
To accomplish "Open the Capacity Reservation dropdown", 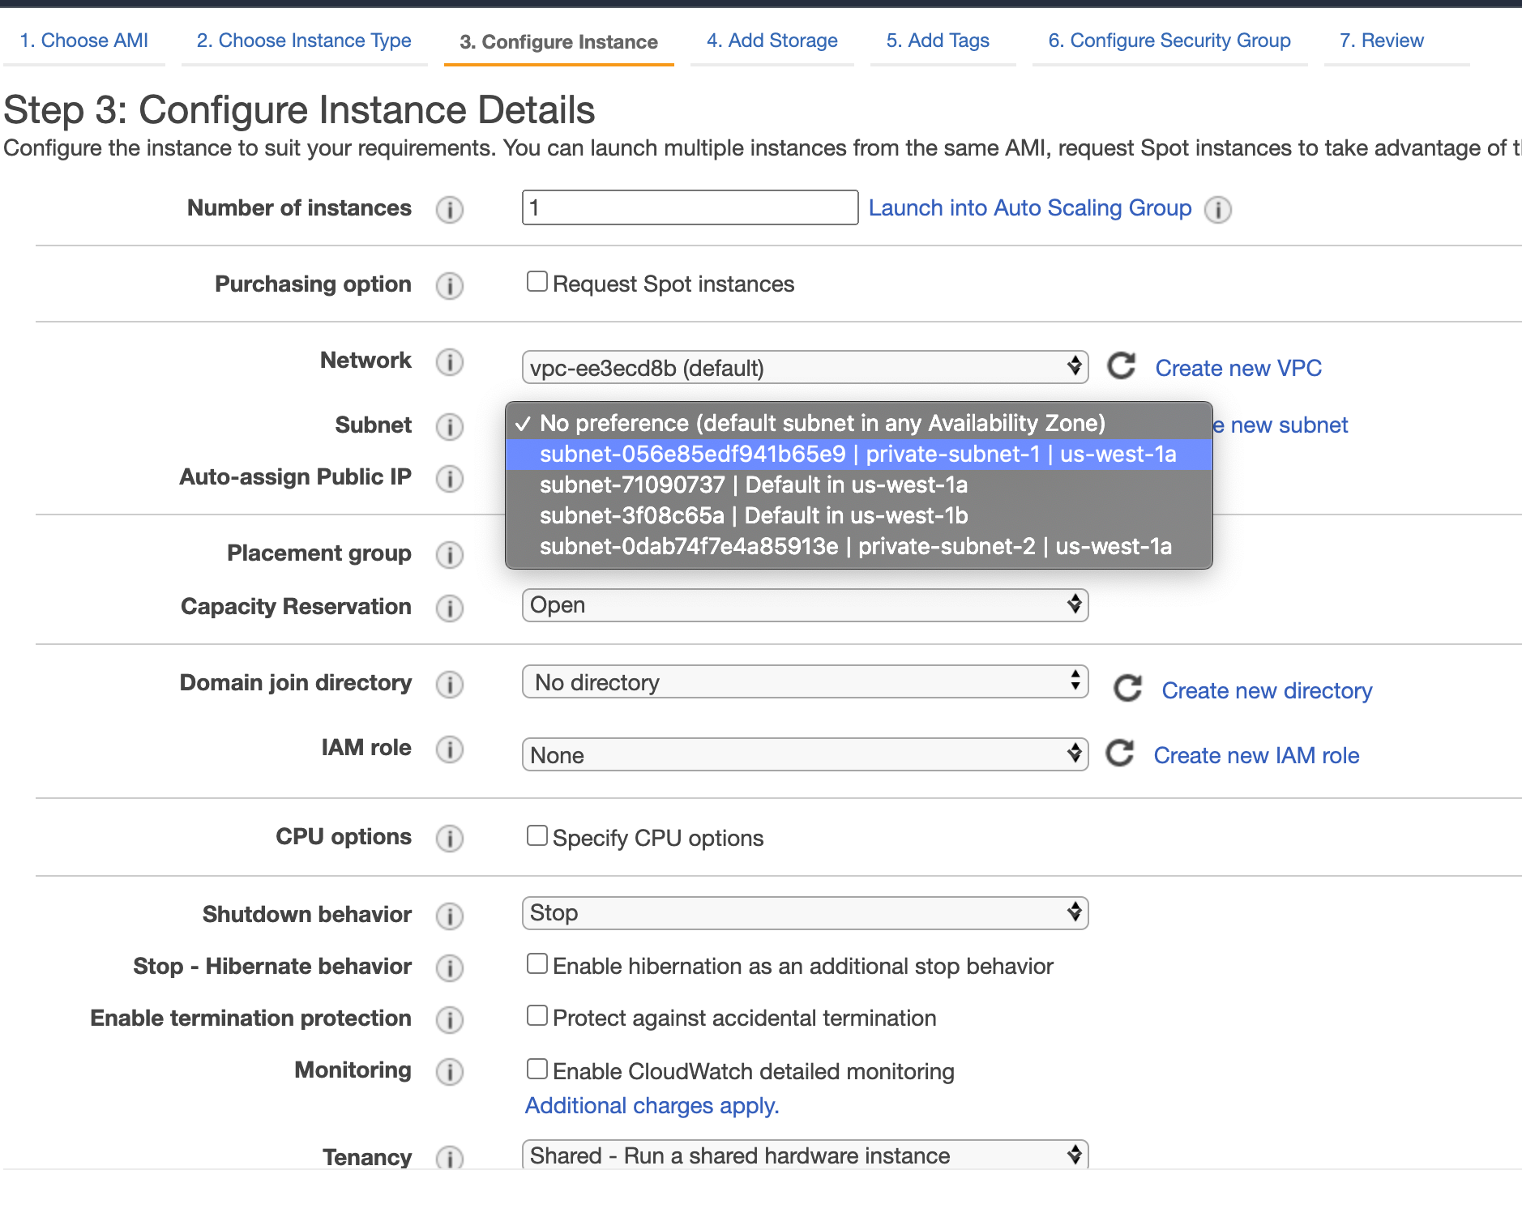I will click(804, 605).
